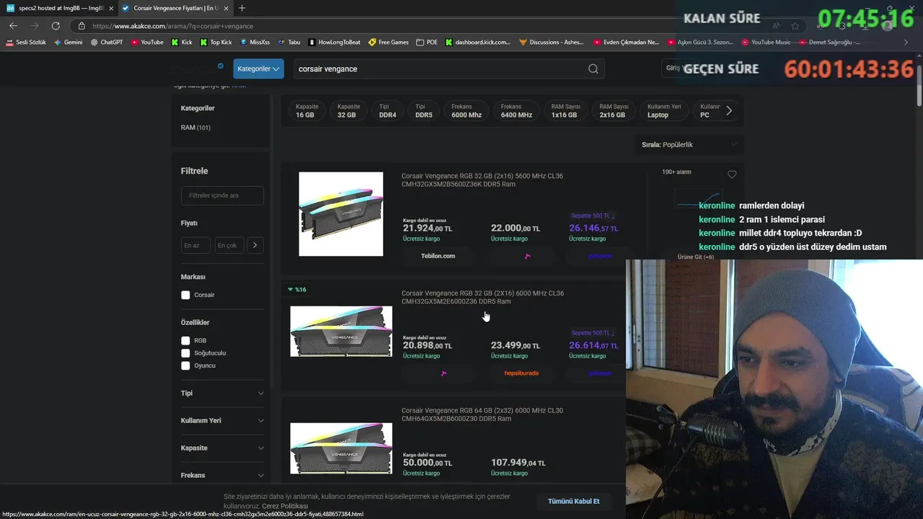Reload the page with the refresh icon
Image resolution: width=923 pixels, height=519 pixels.
[56, 26]
